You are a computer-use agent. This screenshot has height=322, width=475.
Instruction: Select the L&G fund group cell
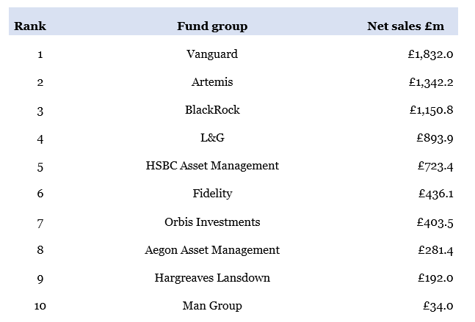[x=212, y=138]
